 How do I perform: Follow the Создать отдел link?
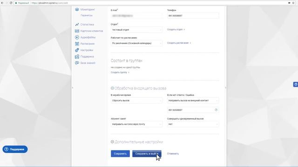click(x=176, y=30)
